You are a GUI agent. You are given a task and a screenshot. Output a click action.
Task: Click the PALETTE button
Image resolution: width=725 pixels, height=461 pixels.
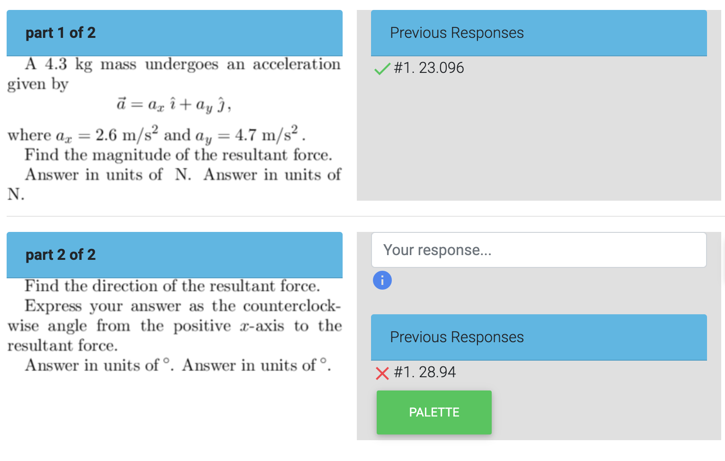tap(433, 412)
